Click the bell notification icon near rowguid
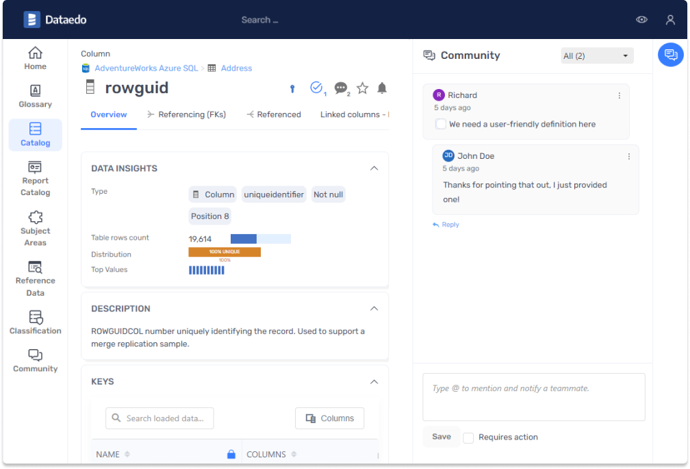Viewport: 690px width, 469px height. (x=382, y=88)
